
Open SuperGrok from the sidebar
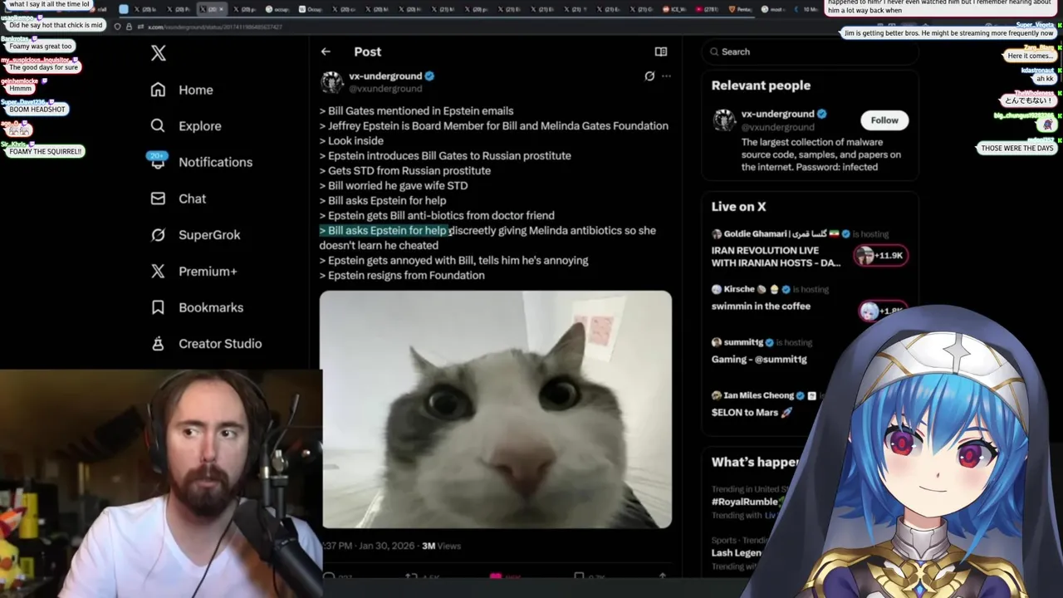(x=195, y=234)
